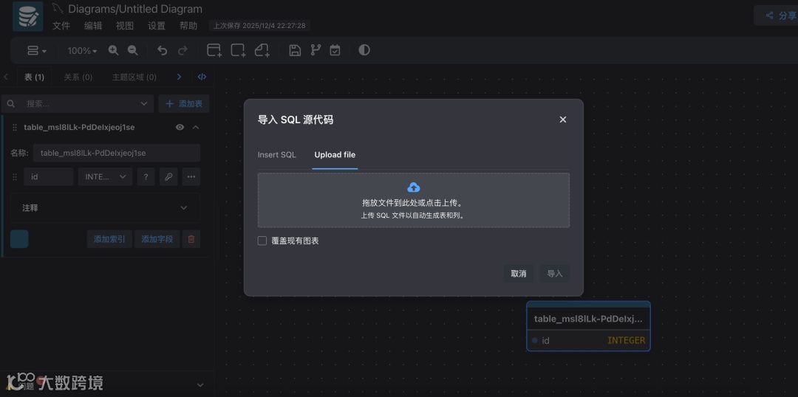The height and width of the screenshot is (397, 798).
Task: Toggle nullable question mark for id field
Action: click(x=146, y=177)
